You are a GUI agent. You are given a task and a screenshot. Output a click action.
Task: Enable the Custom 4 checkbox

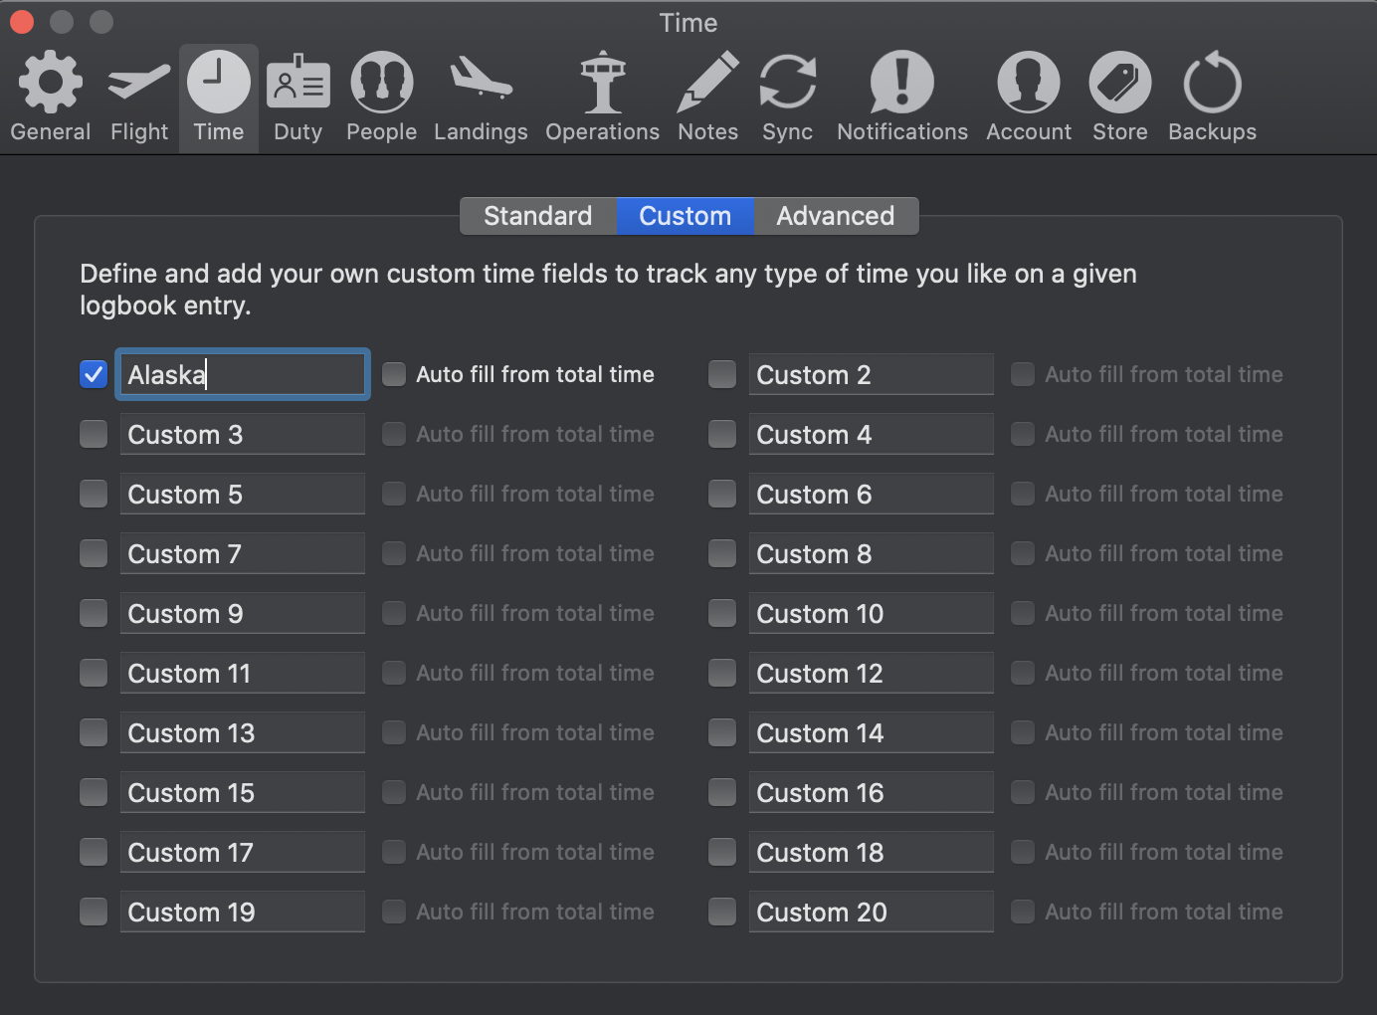coord(722,434)
